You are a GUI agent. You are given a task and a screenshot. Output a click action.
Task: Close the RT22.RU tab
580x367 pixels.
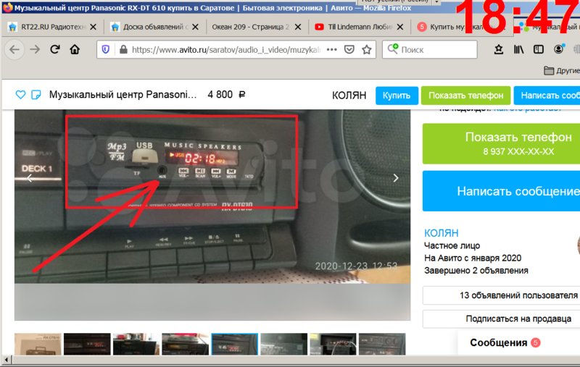[x=94, y=27]
